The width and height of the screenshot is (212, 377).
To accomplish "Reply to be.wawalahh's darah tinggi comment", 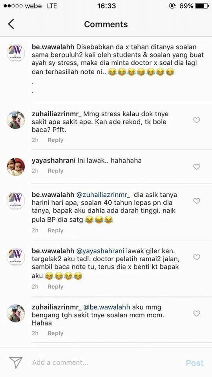I will tap(55, 231).
